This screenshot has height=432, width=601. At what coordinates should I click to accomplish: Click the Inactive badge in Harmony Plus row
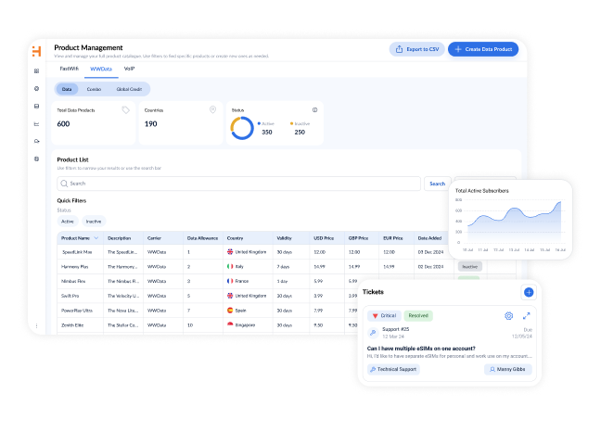[x=470, y=267]
